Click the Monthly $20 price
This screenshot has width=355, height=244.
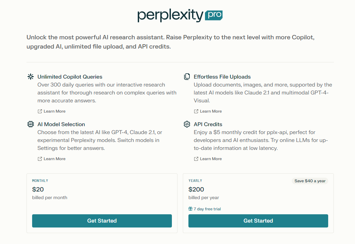(x=38, y=190)
